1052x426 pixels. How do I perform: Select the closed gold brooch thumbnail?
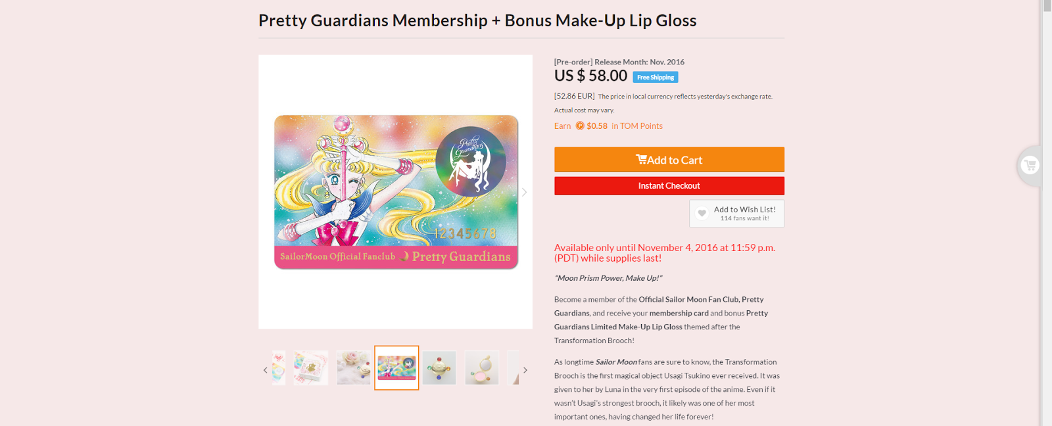439,367
